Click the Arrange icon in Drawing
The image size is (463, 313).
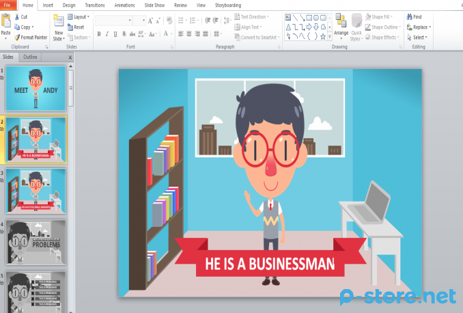click(x=341, y=21)
